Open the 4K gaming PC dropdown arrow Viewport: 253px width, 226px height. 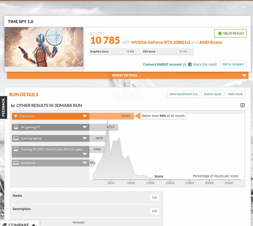pos(85,127)
